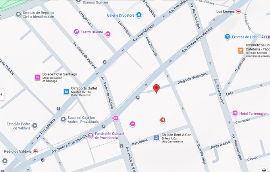The width and height of the screenshot is (270, 172).
Task: Select the Hotel Torremayor pin
Action: click(235, 113)
